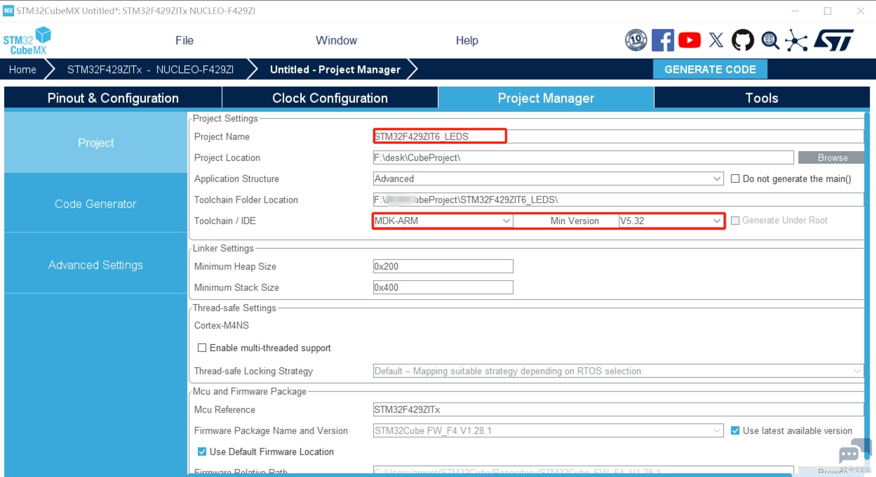Click the STM32CubeMX logo icon
This screenshot has height=477, width=876.
pos(27,41)
